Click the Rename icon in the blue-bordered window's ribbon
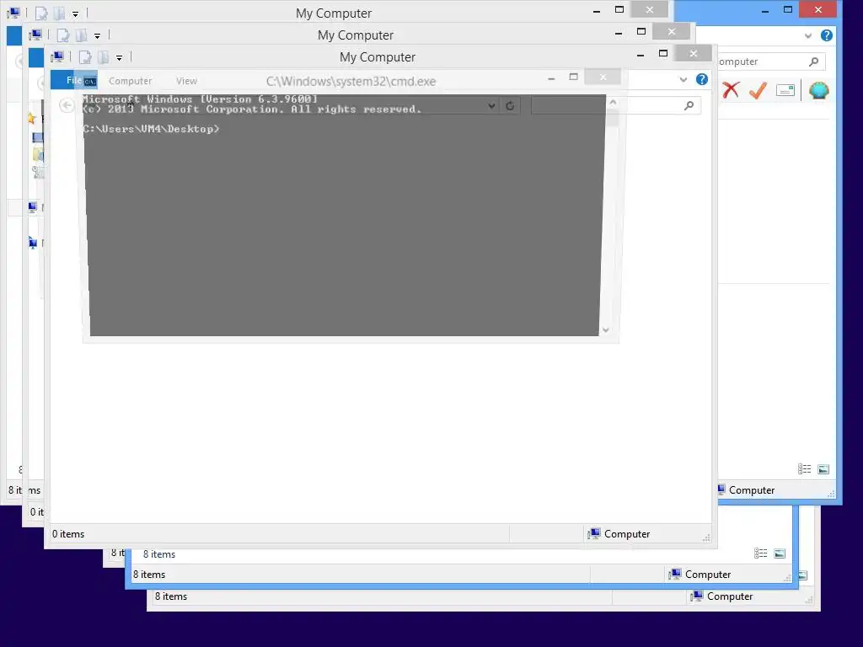 pyautogui.click(x=785, y=90)
